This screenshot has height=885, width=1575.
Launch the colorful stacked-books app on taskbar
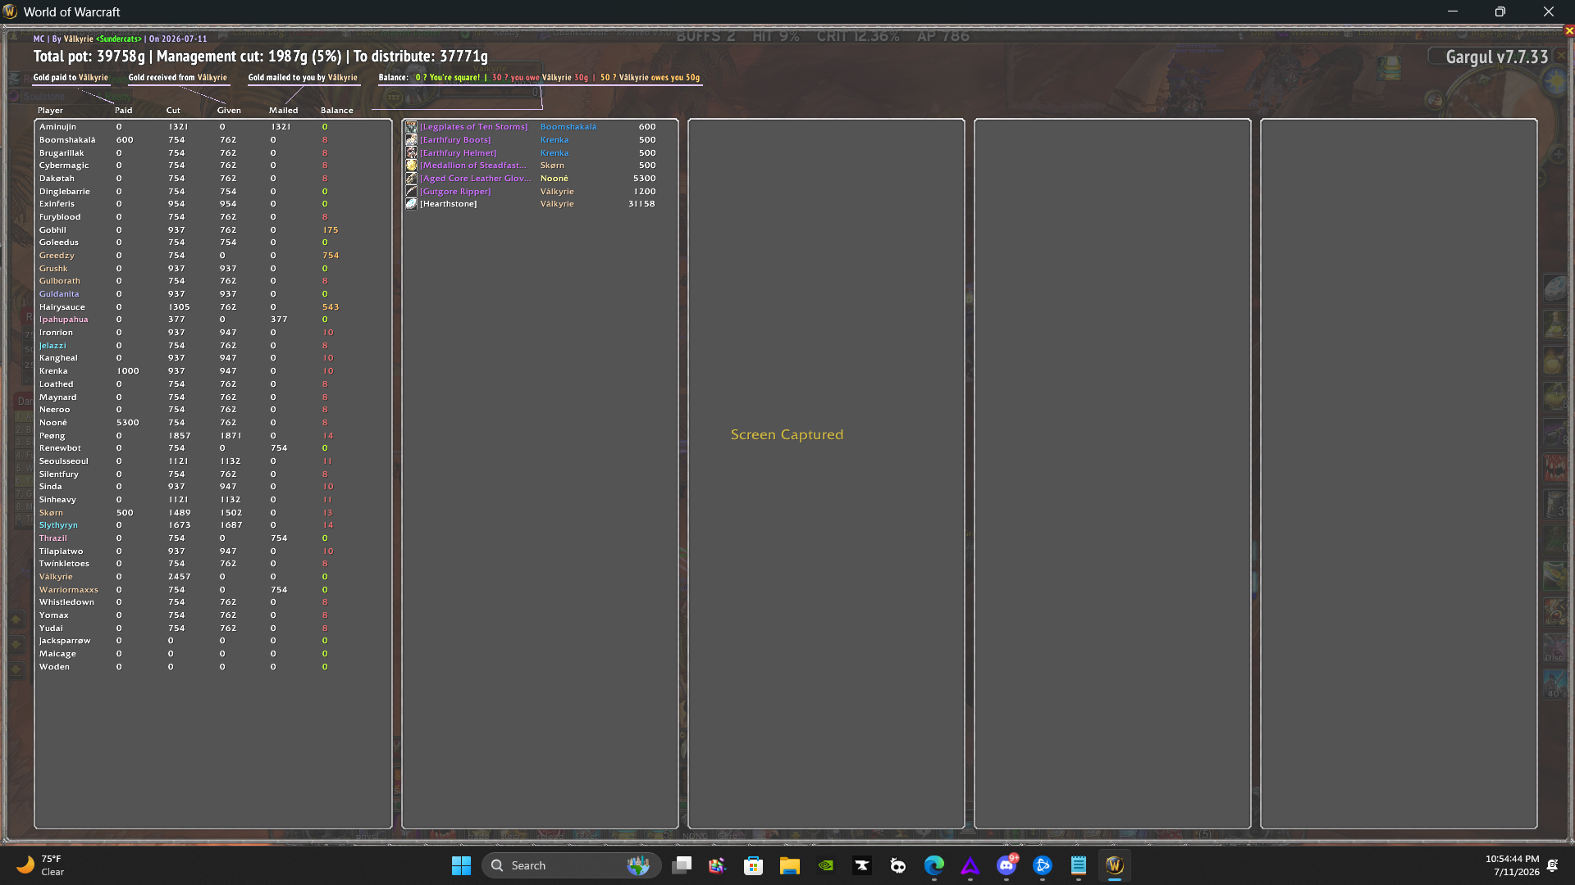[718, 865]
